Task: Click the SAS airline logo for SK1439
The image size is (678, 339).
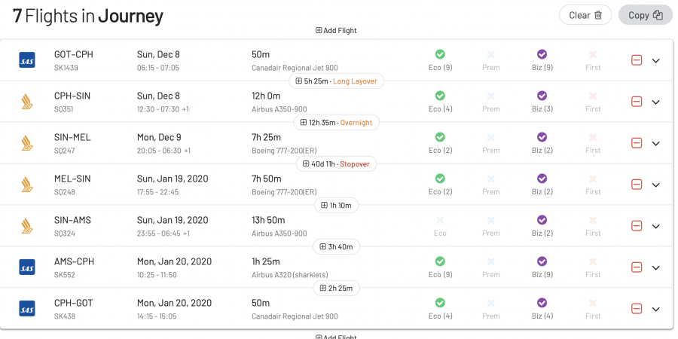Action: [27, 60]
